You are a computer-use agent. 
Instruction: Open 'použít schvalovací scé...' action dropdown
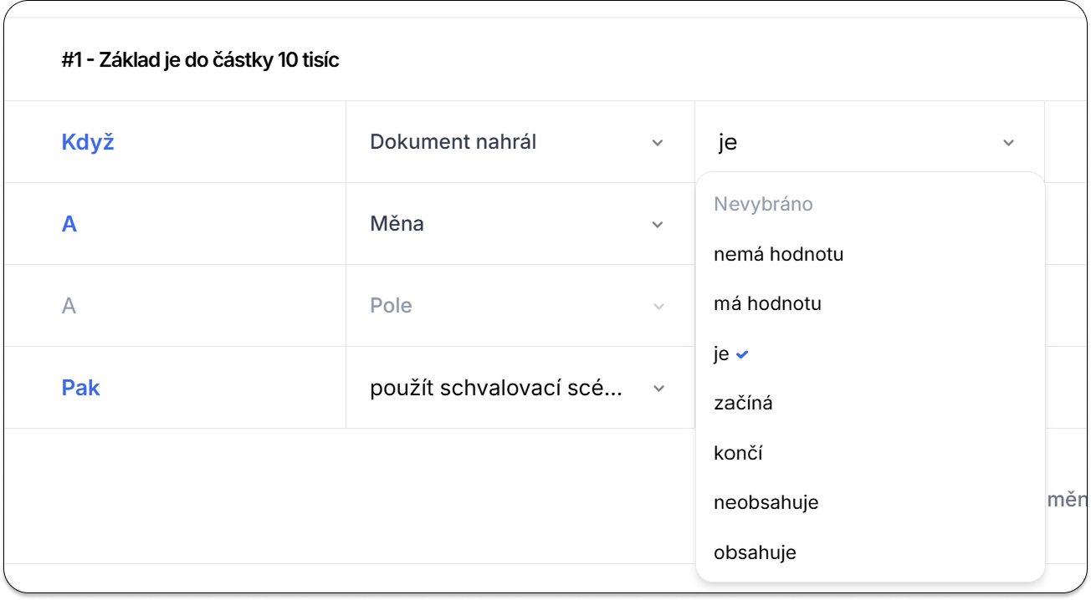click(x=495, y=388)
